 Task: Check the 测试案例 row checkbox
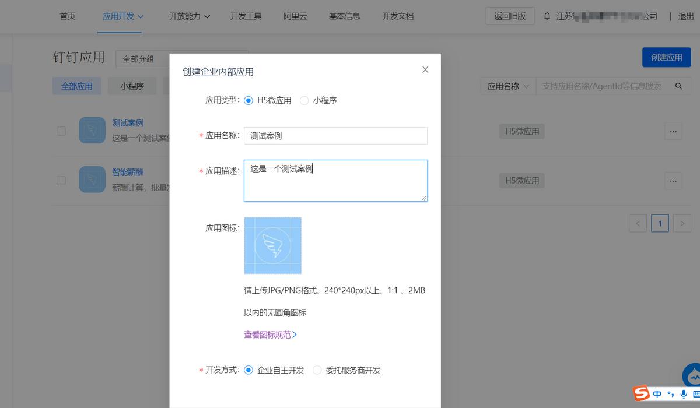pos(61,131)
